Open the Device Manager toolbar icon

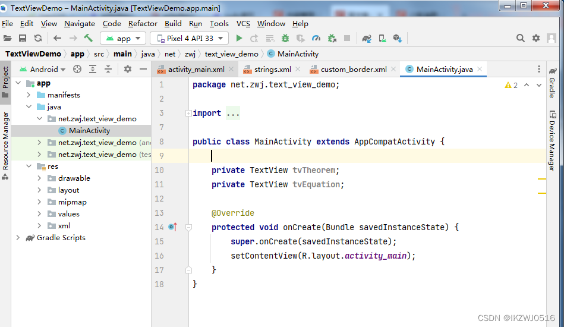[382, 38]
